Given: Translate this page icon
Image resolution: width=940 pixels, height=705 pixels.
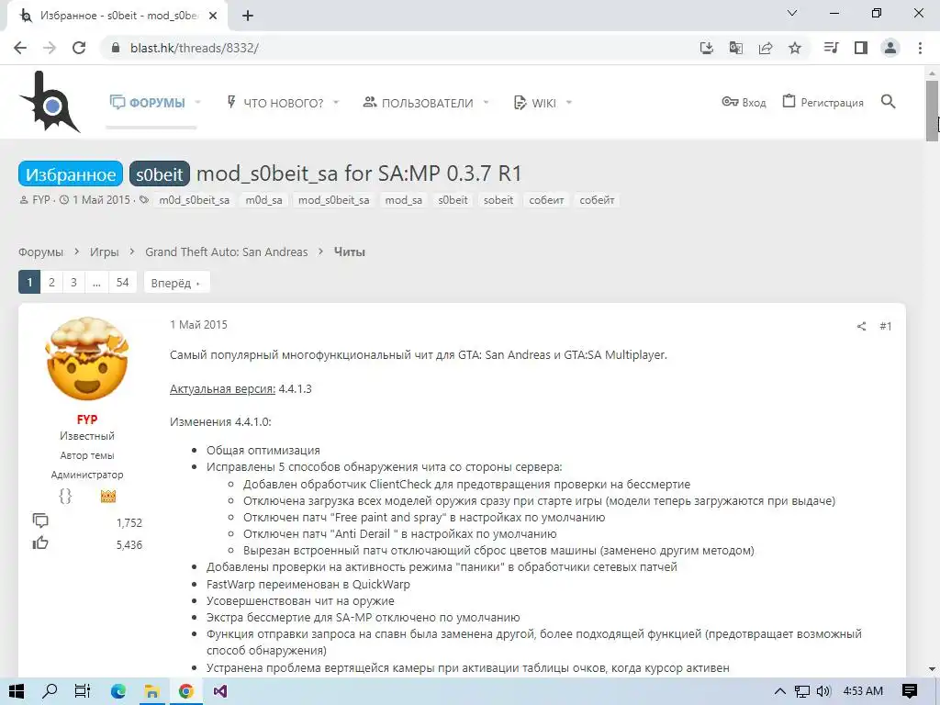Looking at the screenshot, I should 736,48.
